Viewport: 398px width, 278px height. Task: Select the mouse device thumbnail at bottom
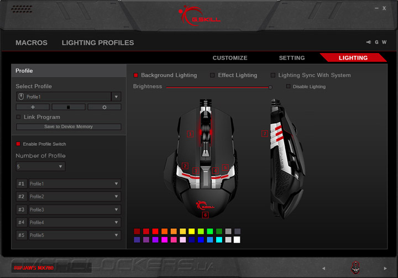click(355, 267)
